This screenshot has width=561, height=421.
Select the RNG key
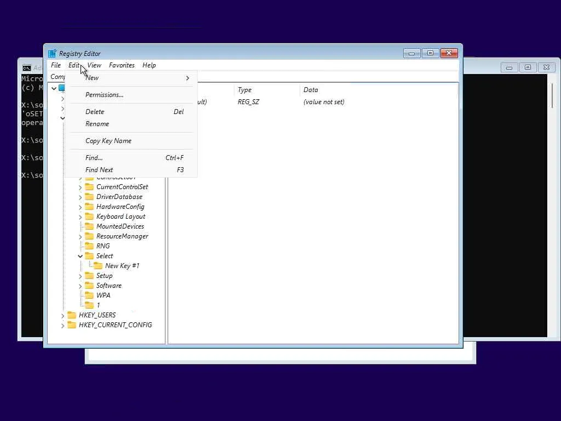(x=103, y=246)
